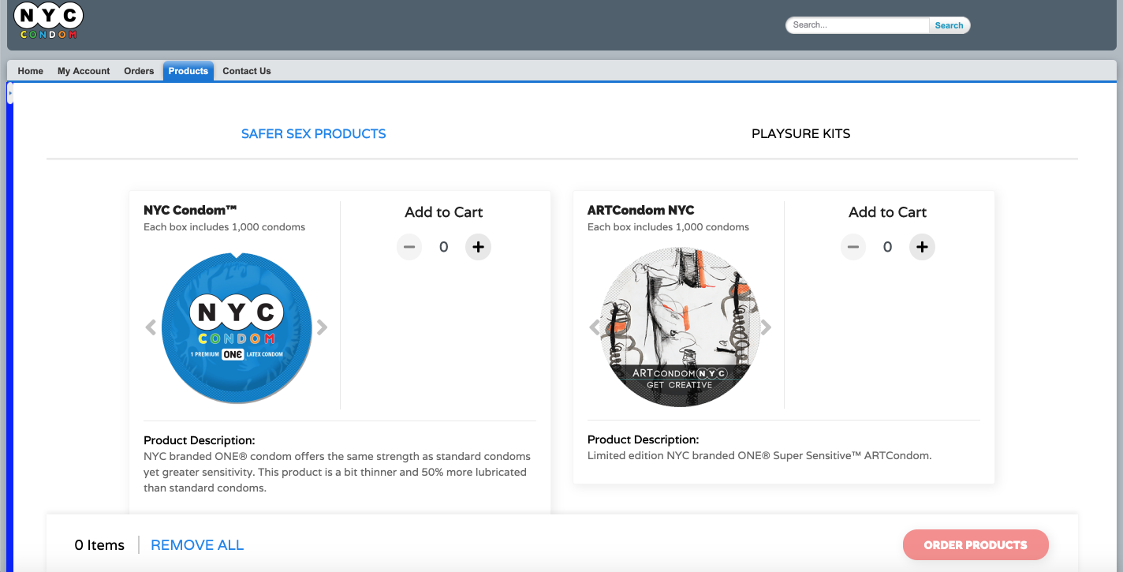Open the Home tab
This screenshot has height=572, width=1123.
(x=31, y=71)
